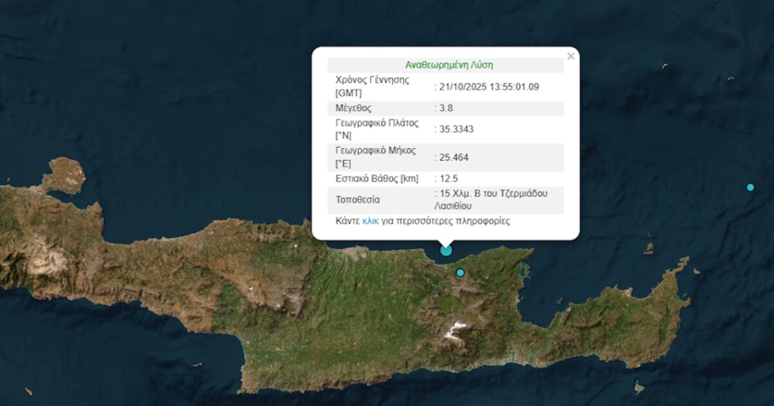774x406 pixels.
Task: Click the magnitude value 3.8
Action: (x=447, y=108)
